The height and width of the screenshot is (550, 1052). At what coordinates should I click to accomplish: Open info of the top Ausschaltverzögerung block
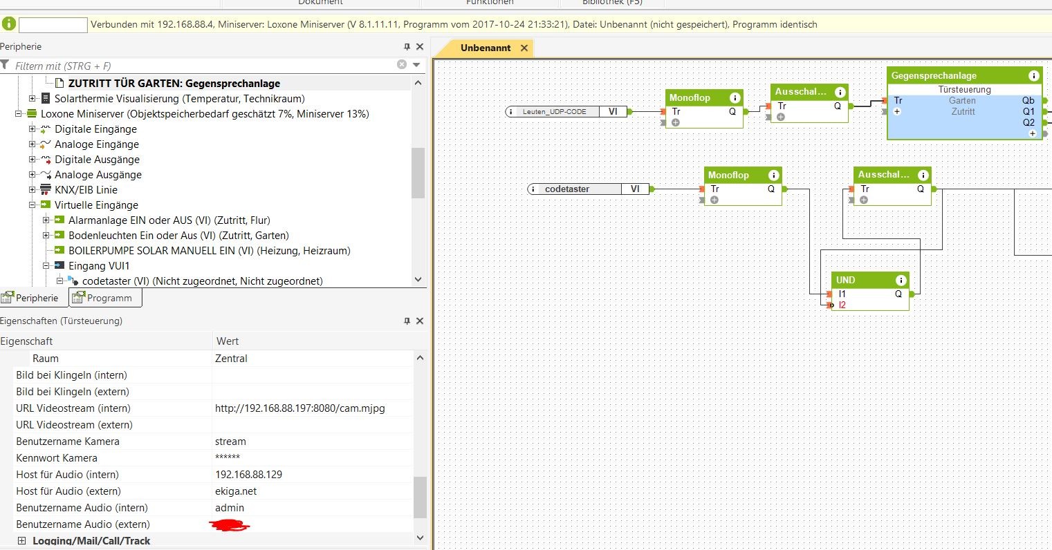tap(840, 92)
